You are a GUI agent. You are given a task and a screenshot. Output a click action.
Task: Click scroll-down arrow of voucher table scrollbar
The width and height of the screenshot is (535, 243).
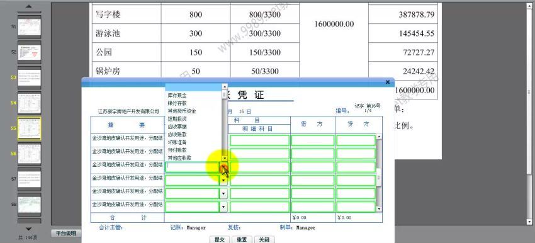pyautogui.click(x=379, y=208)
